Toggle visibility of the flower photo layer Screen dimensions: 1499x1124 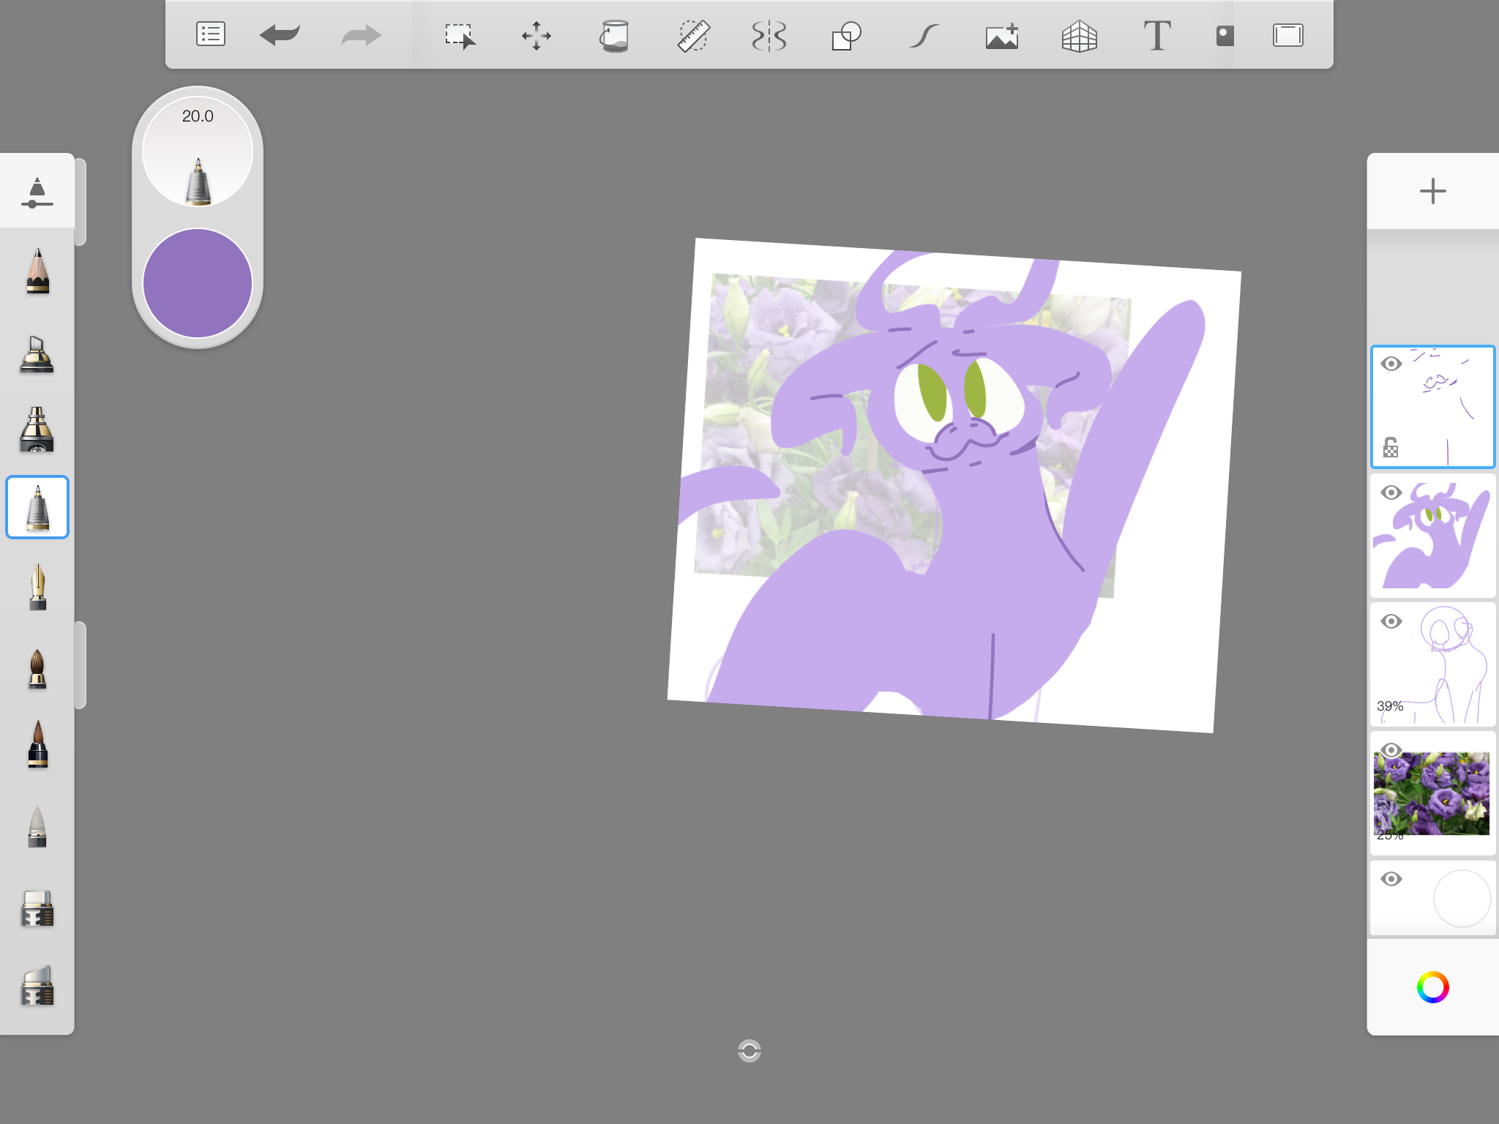(x=1391, y=750)
